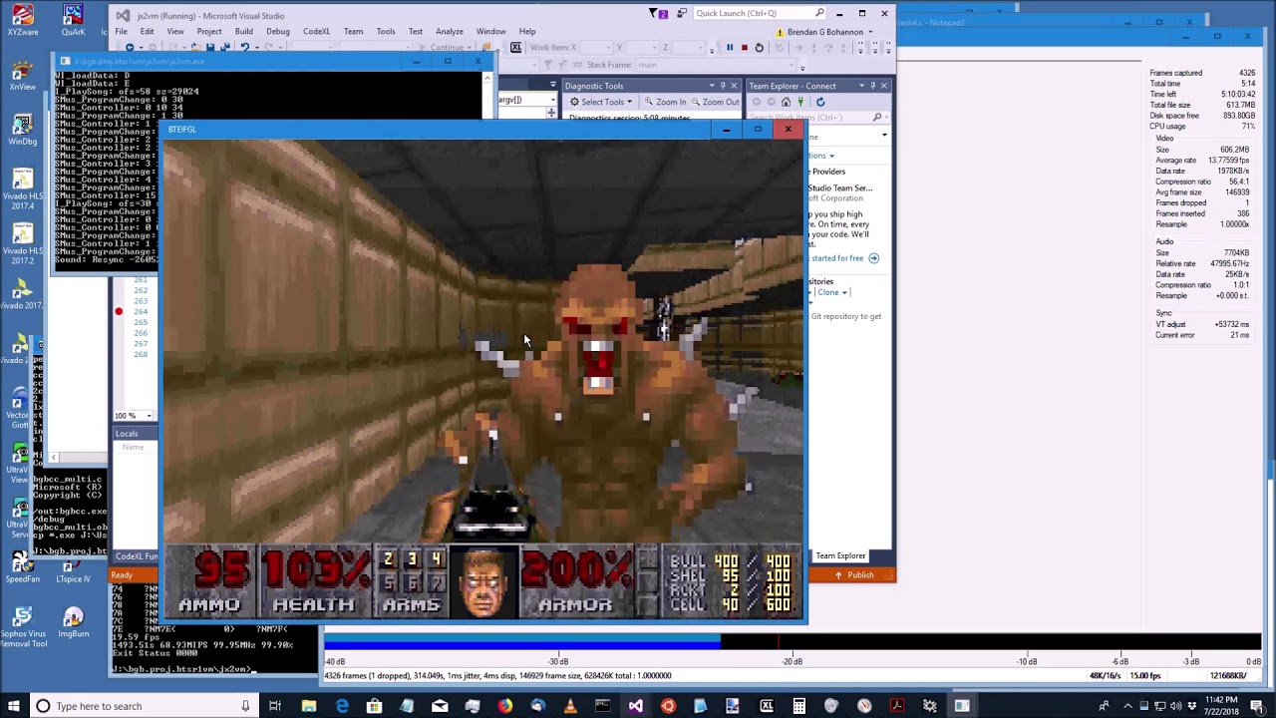Open Team Explorer window options arrow
1276x718 pixels.
click(861, 86)
